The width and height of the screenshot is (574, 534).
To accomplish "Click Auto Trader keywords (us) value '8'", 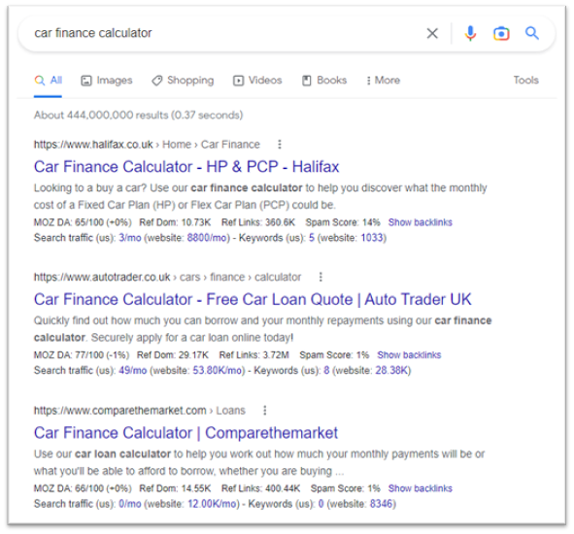I will click(326, 370).
